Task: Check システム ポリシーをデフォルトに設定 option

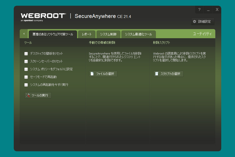Action: pos(26,69)
